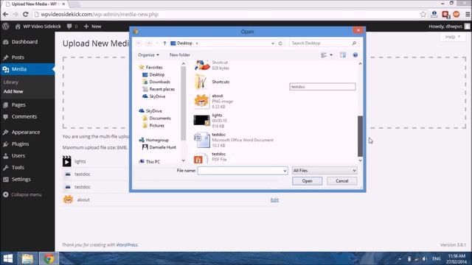Click Add New under Media
The width and height of the screenshot is (472, 265).
[13, 91]
